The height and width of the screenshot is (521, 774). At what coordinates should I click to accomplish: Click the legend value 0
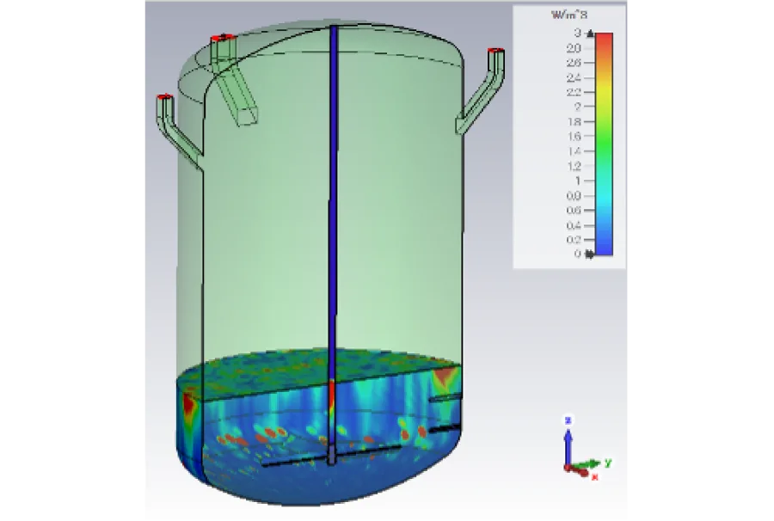(578, 254)
